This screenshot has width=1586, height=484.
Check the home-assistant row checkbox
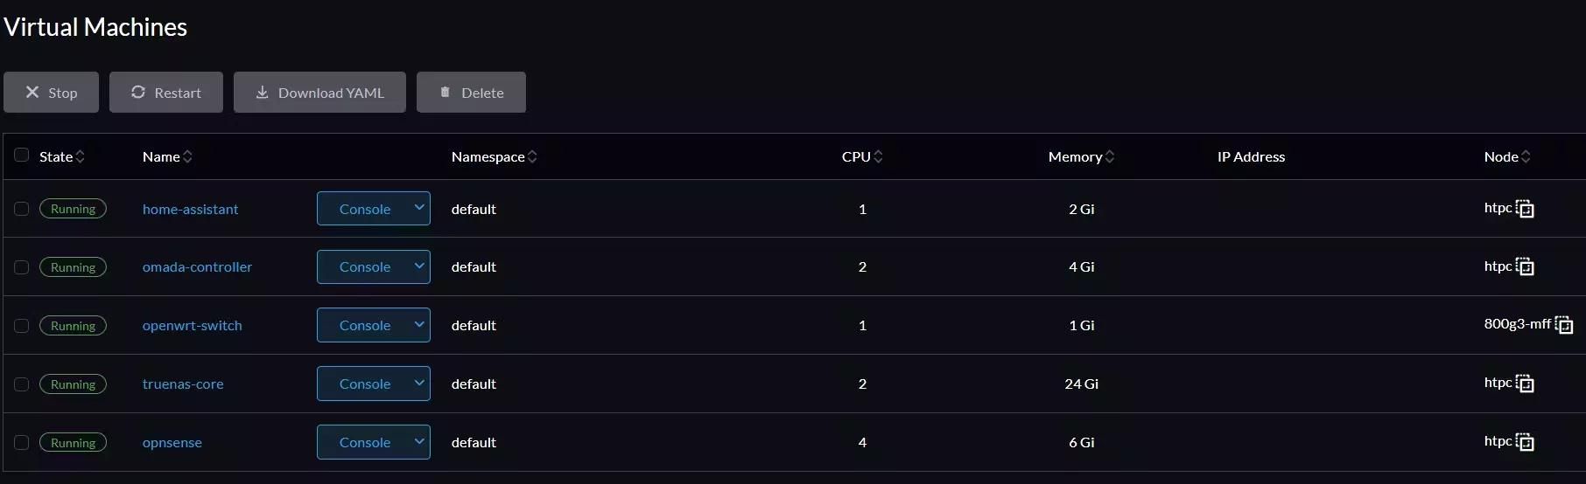click(x=22, y=209)
